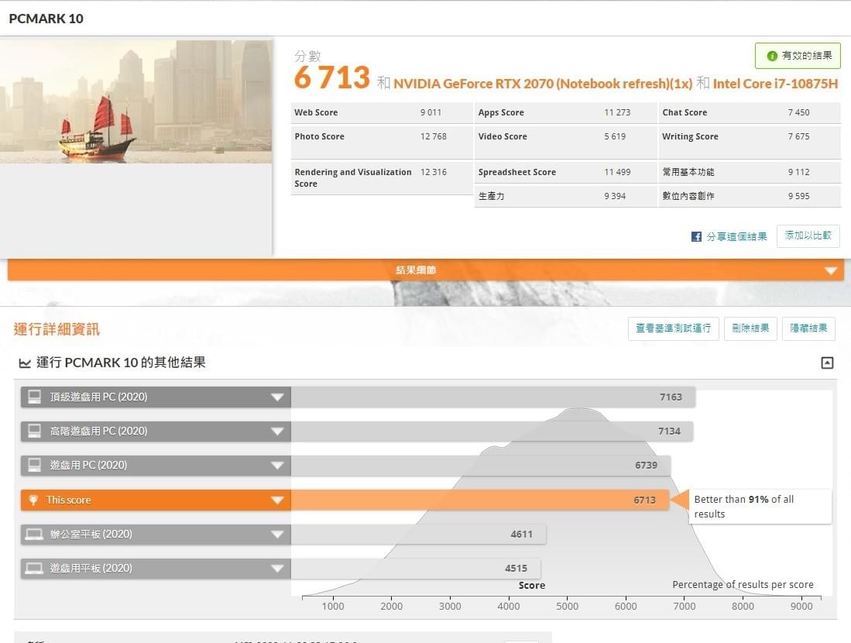This screenshot has width=851, height=643.
Task: Click the 生產力 row label
Action: pyautogui.click(x=491, y=196)
